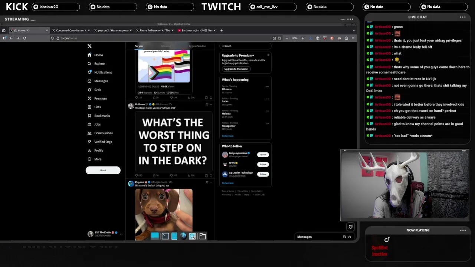Switch to Pierre Poilievre on X tab
The height and width of the screenshot is (267, 475).
(154, 30)
